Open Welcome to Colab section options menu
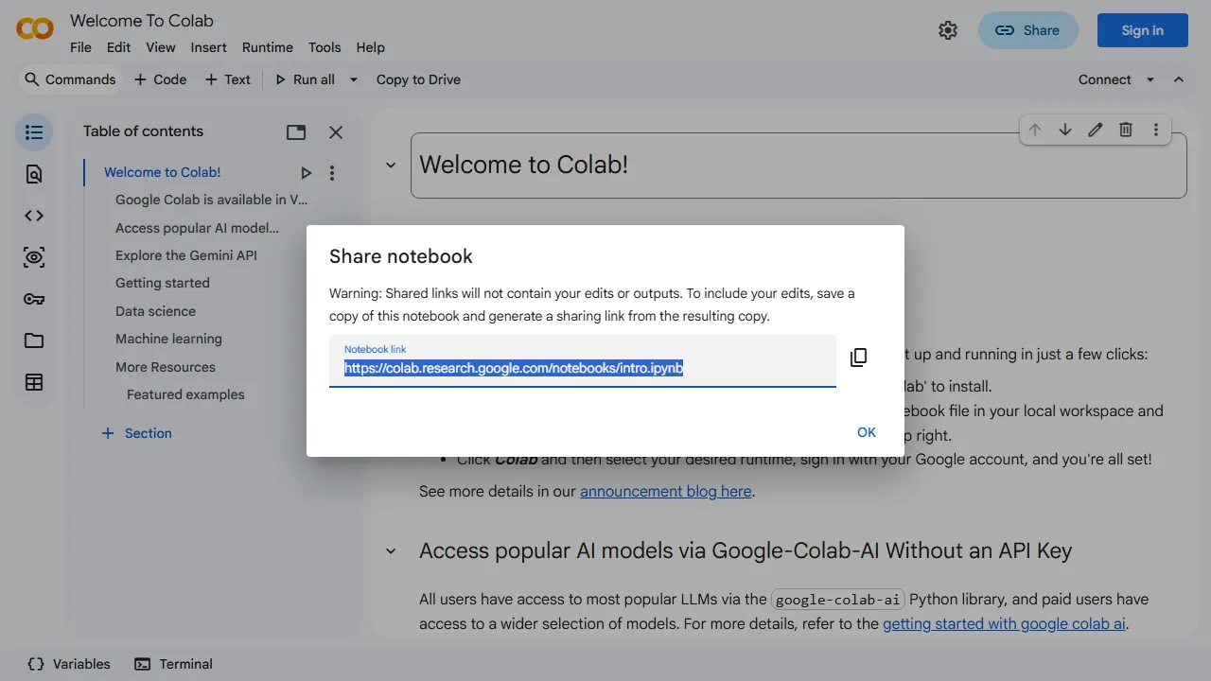The height and width of the screenshot is (681, 1211). click(332, 173)
